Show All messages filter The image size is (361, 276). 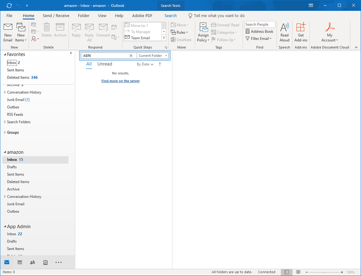tap(89, 64)
